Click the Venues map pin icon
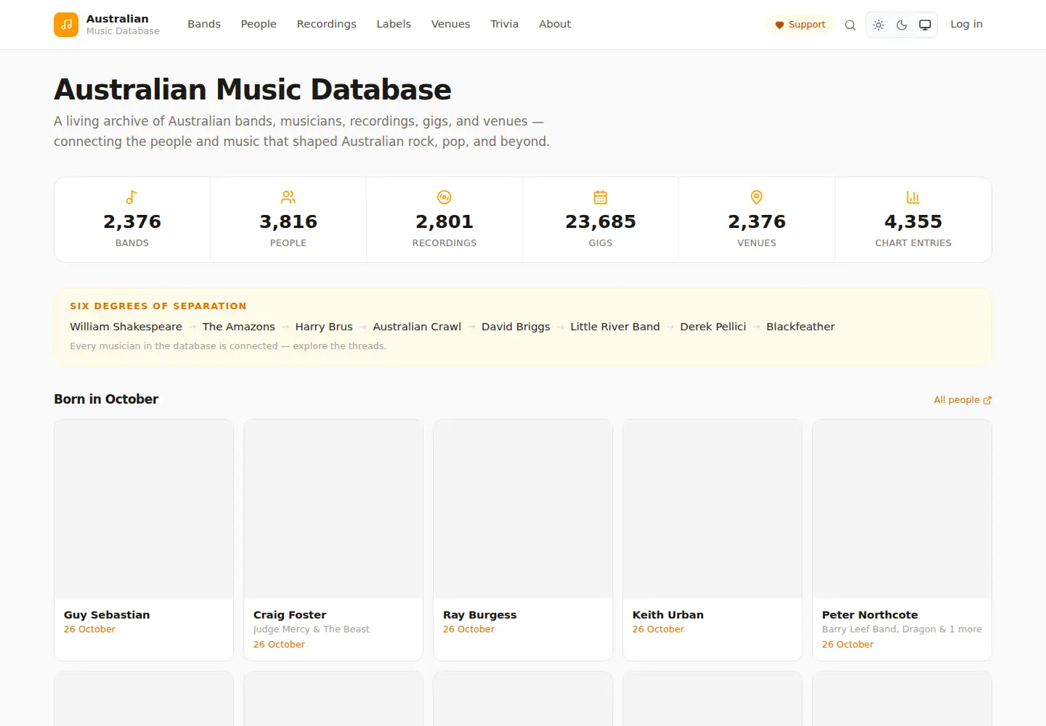This screenshot has height=726, width=1046. (757, 197)
